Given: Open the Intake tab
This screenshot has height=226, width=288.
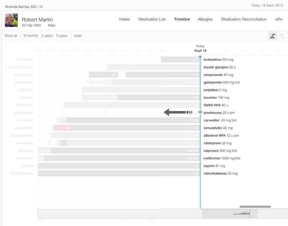Looking at the screenshot, I should 124,19.
